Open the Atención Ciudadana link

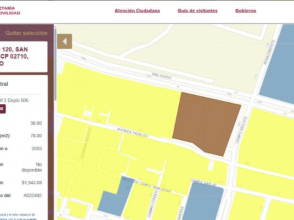click(x=137, y=11)
